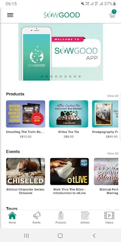This screenshot has width=121, height=242.
Task: Open Unveiling The Truth product thumbnail
Action: click(26, 114)
